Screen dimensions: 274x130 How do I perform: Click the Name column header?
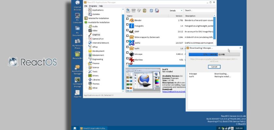147,16
